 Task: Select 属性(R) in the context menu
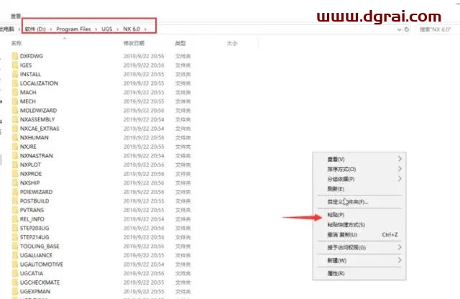pos(336,273)
